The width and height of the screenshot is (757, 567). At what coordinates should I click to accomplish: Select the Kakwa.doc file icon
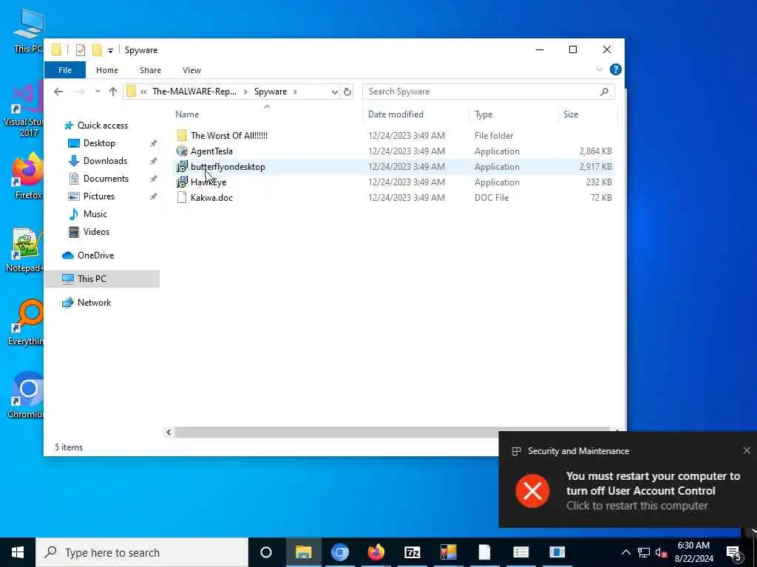tap(182, 198)
